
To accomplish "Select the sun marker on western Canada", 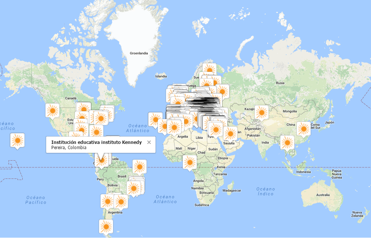I will 52,110.
